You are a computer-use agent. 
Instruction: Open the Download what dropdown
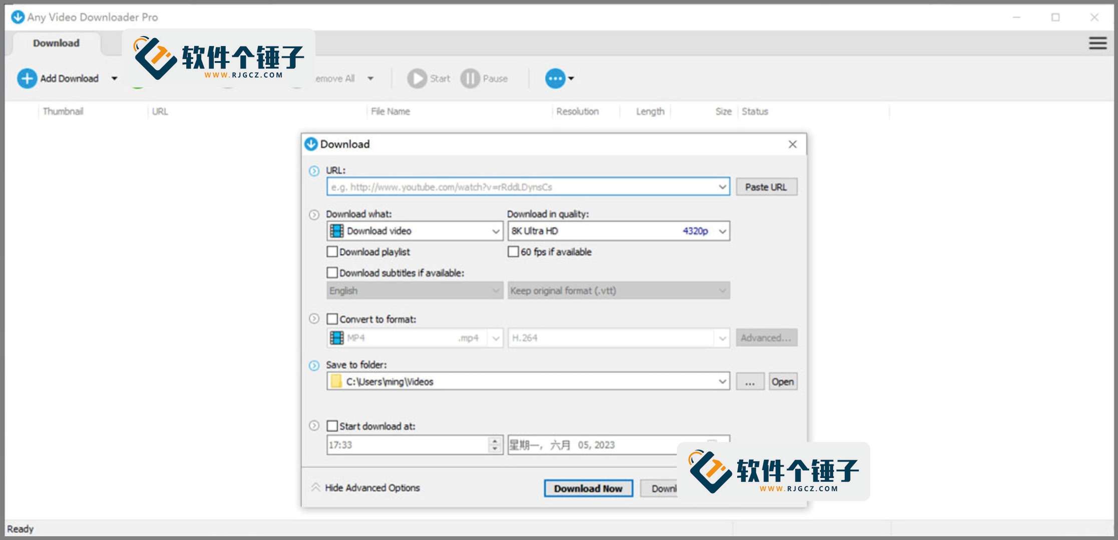(496, 230)
